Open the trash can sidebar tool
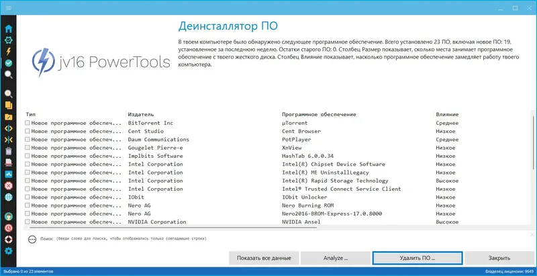This screenshot has width=537, height=276. (9, 151)
